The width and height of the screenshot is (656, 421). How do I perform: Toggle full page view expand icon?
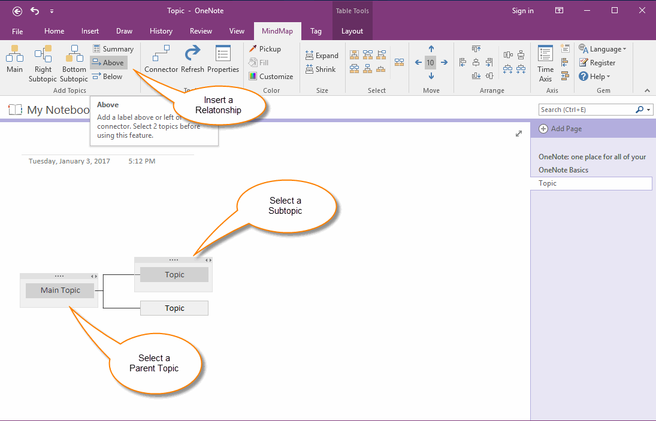pyautogui.click(x=519, y=134)
